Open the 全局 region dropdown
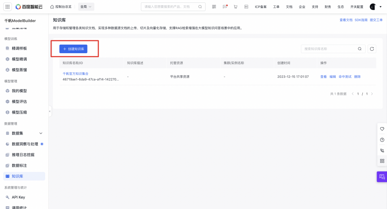Viewport: 387px width, 209px height. (85, 7)
